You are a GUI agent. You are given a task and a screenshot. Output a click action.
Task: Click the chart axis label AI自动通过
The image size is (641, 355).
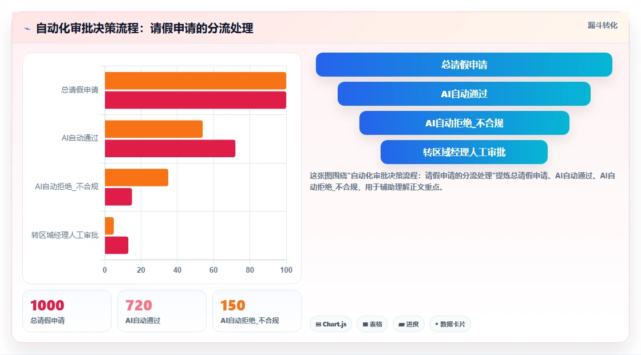(80, 138)
